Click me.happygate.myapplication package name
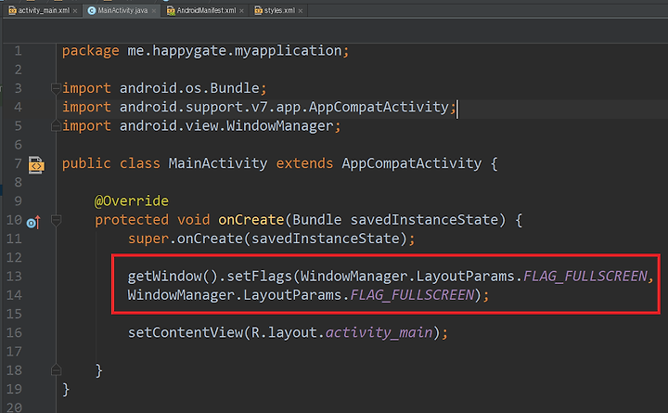The height and width of the screenshot is (413, 668). tap(235, 51)
